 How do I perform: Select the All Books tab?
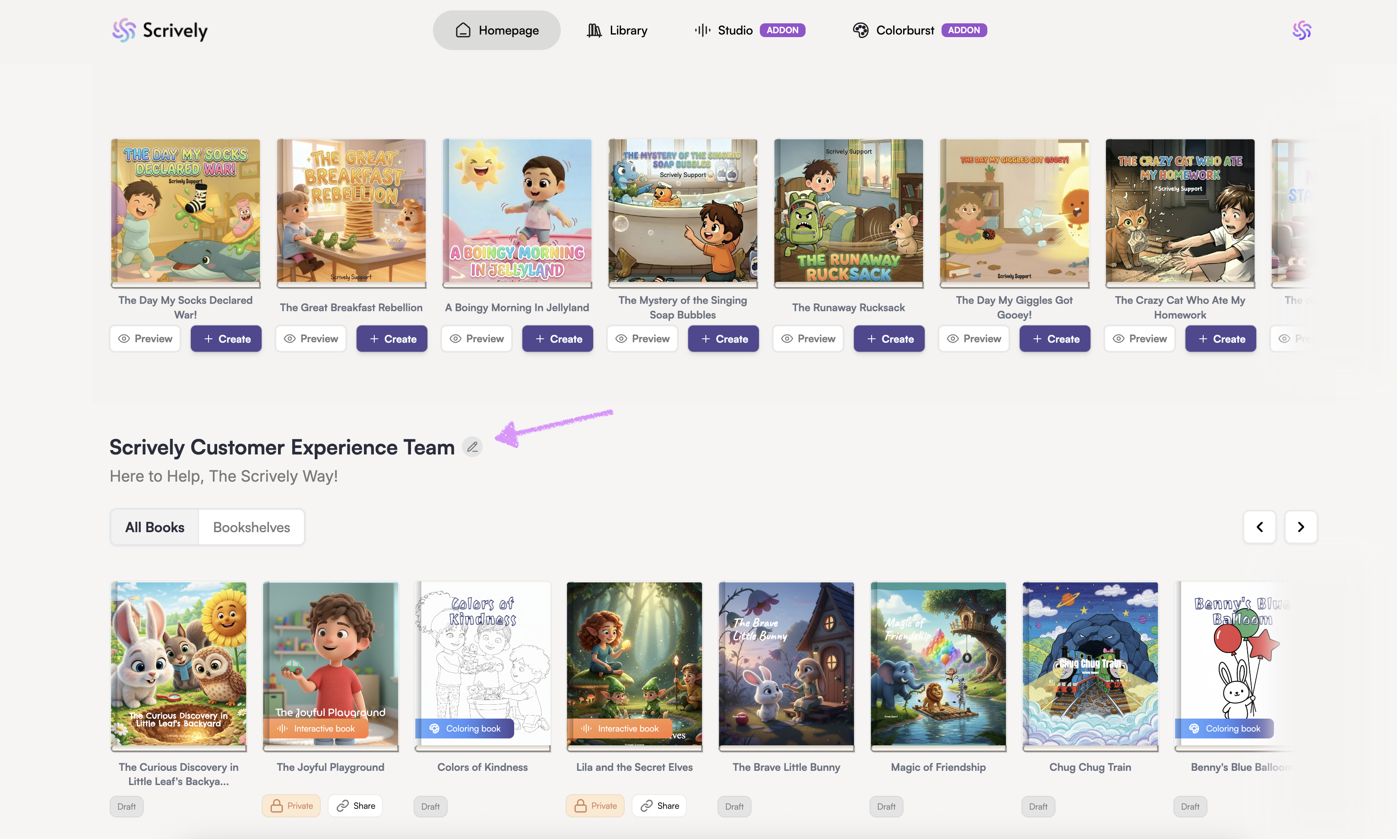(x=155, y=527)
